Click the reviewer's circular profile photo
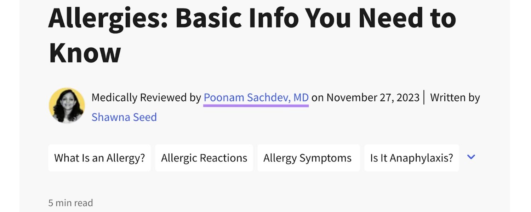The height and width of the screenshot is (212, 531). (67, 106)
